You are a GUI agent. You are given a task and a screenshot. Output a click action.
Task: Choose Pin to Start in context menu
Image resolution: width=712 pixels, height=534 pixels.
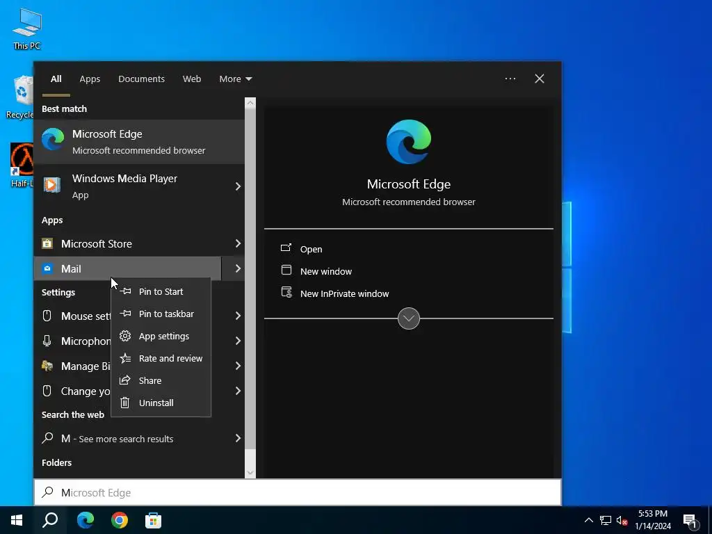161,291
